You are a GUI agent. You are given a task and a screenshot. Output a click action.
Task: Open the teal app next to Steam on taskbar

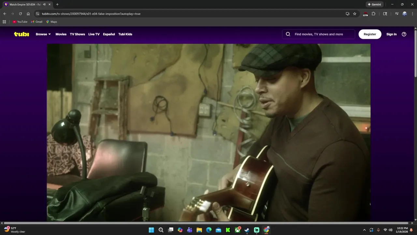pyautogui.click(x=257, y=230)
